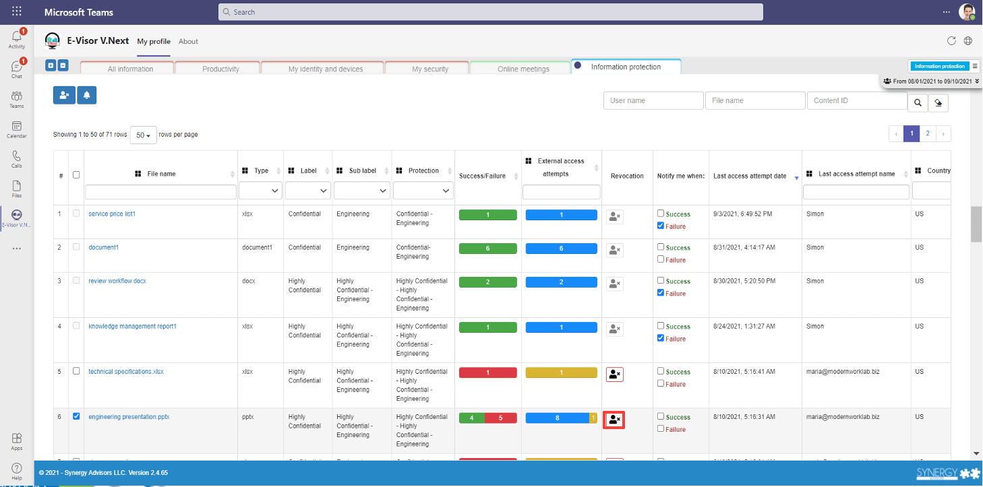Tick the select-all checkbox in table header
This screenshot has height=487, width=983.
(76, 174)
